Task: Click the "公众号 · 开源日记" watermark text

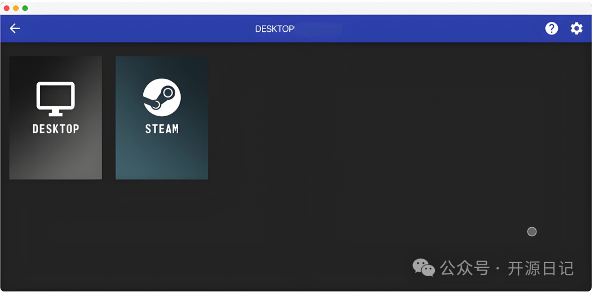Action: click(x=507, y=268)
